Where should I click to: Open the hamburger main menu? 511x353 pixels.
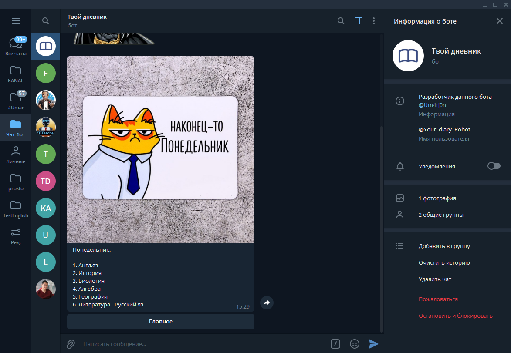pos(16,21)
